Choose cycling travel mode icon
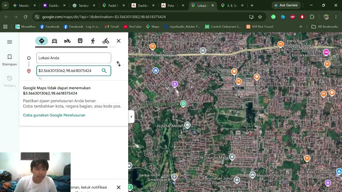 point(106,41)
